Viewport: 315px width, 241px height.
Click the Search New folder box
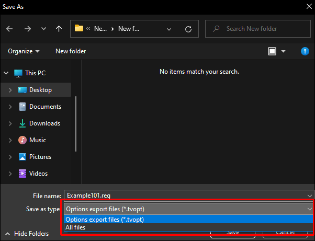[x=258, y=29]
